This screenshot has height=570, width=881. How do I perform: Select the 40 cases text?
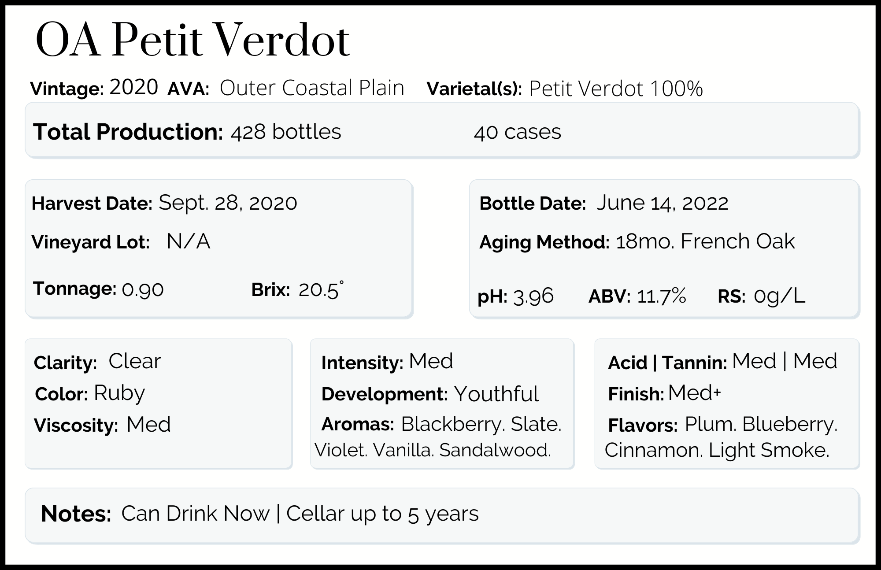518,132
